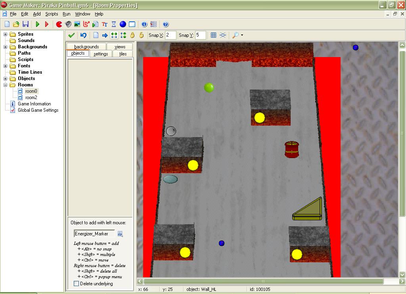
Task: Click the magnifier zoom icon
Action: click(x=236, y=35)
